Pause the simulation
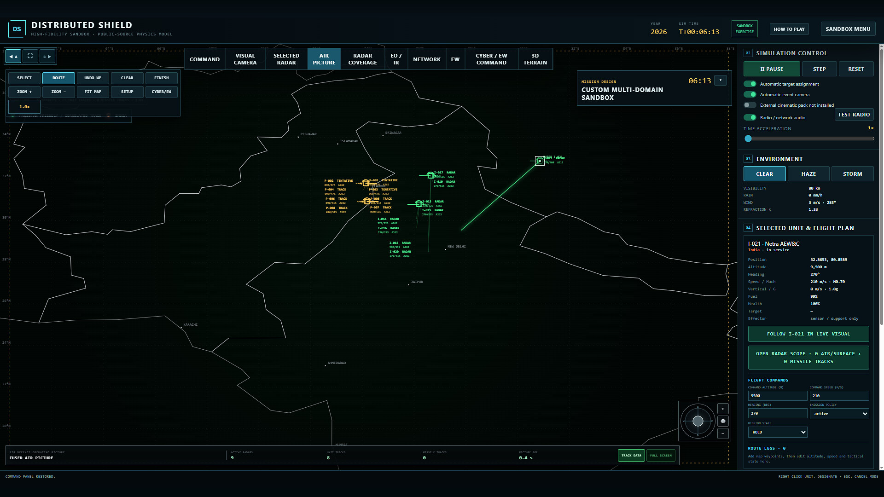This screenshot has width=884, height=497. coord(772,69)
